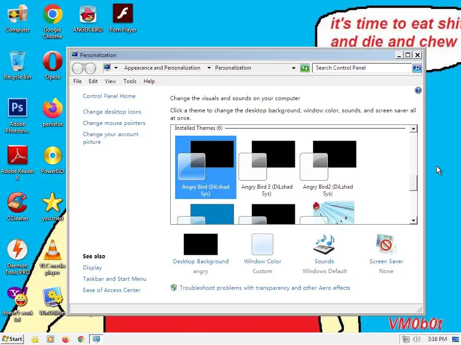
Task: Open CCleaner desktop shortcut
Action: tap(18, 207)
